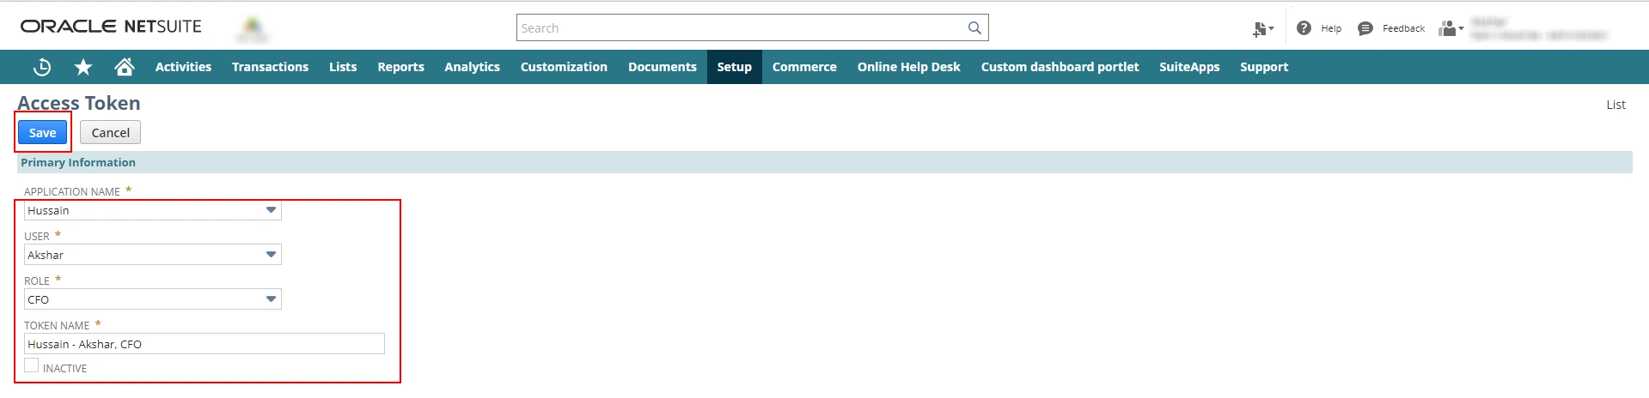1649x398 pixels.
Task: Toggle the Inactive checkbox
Action: click(x=32, y=366)
